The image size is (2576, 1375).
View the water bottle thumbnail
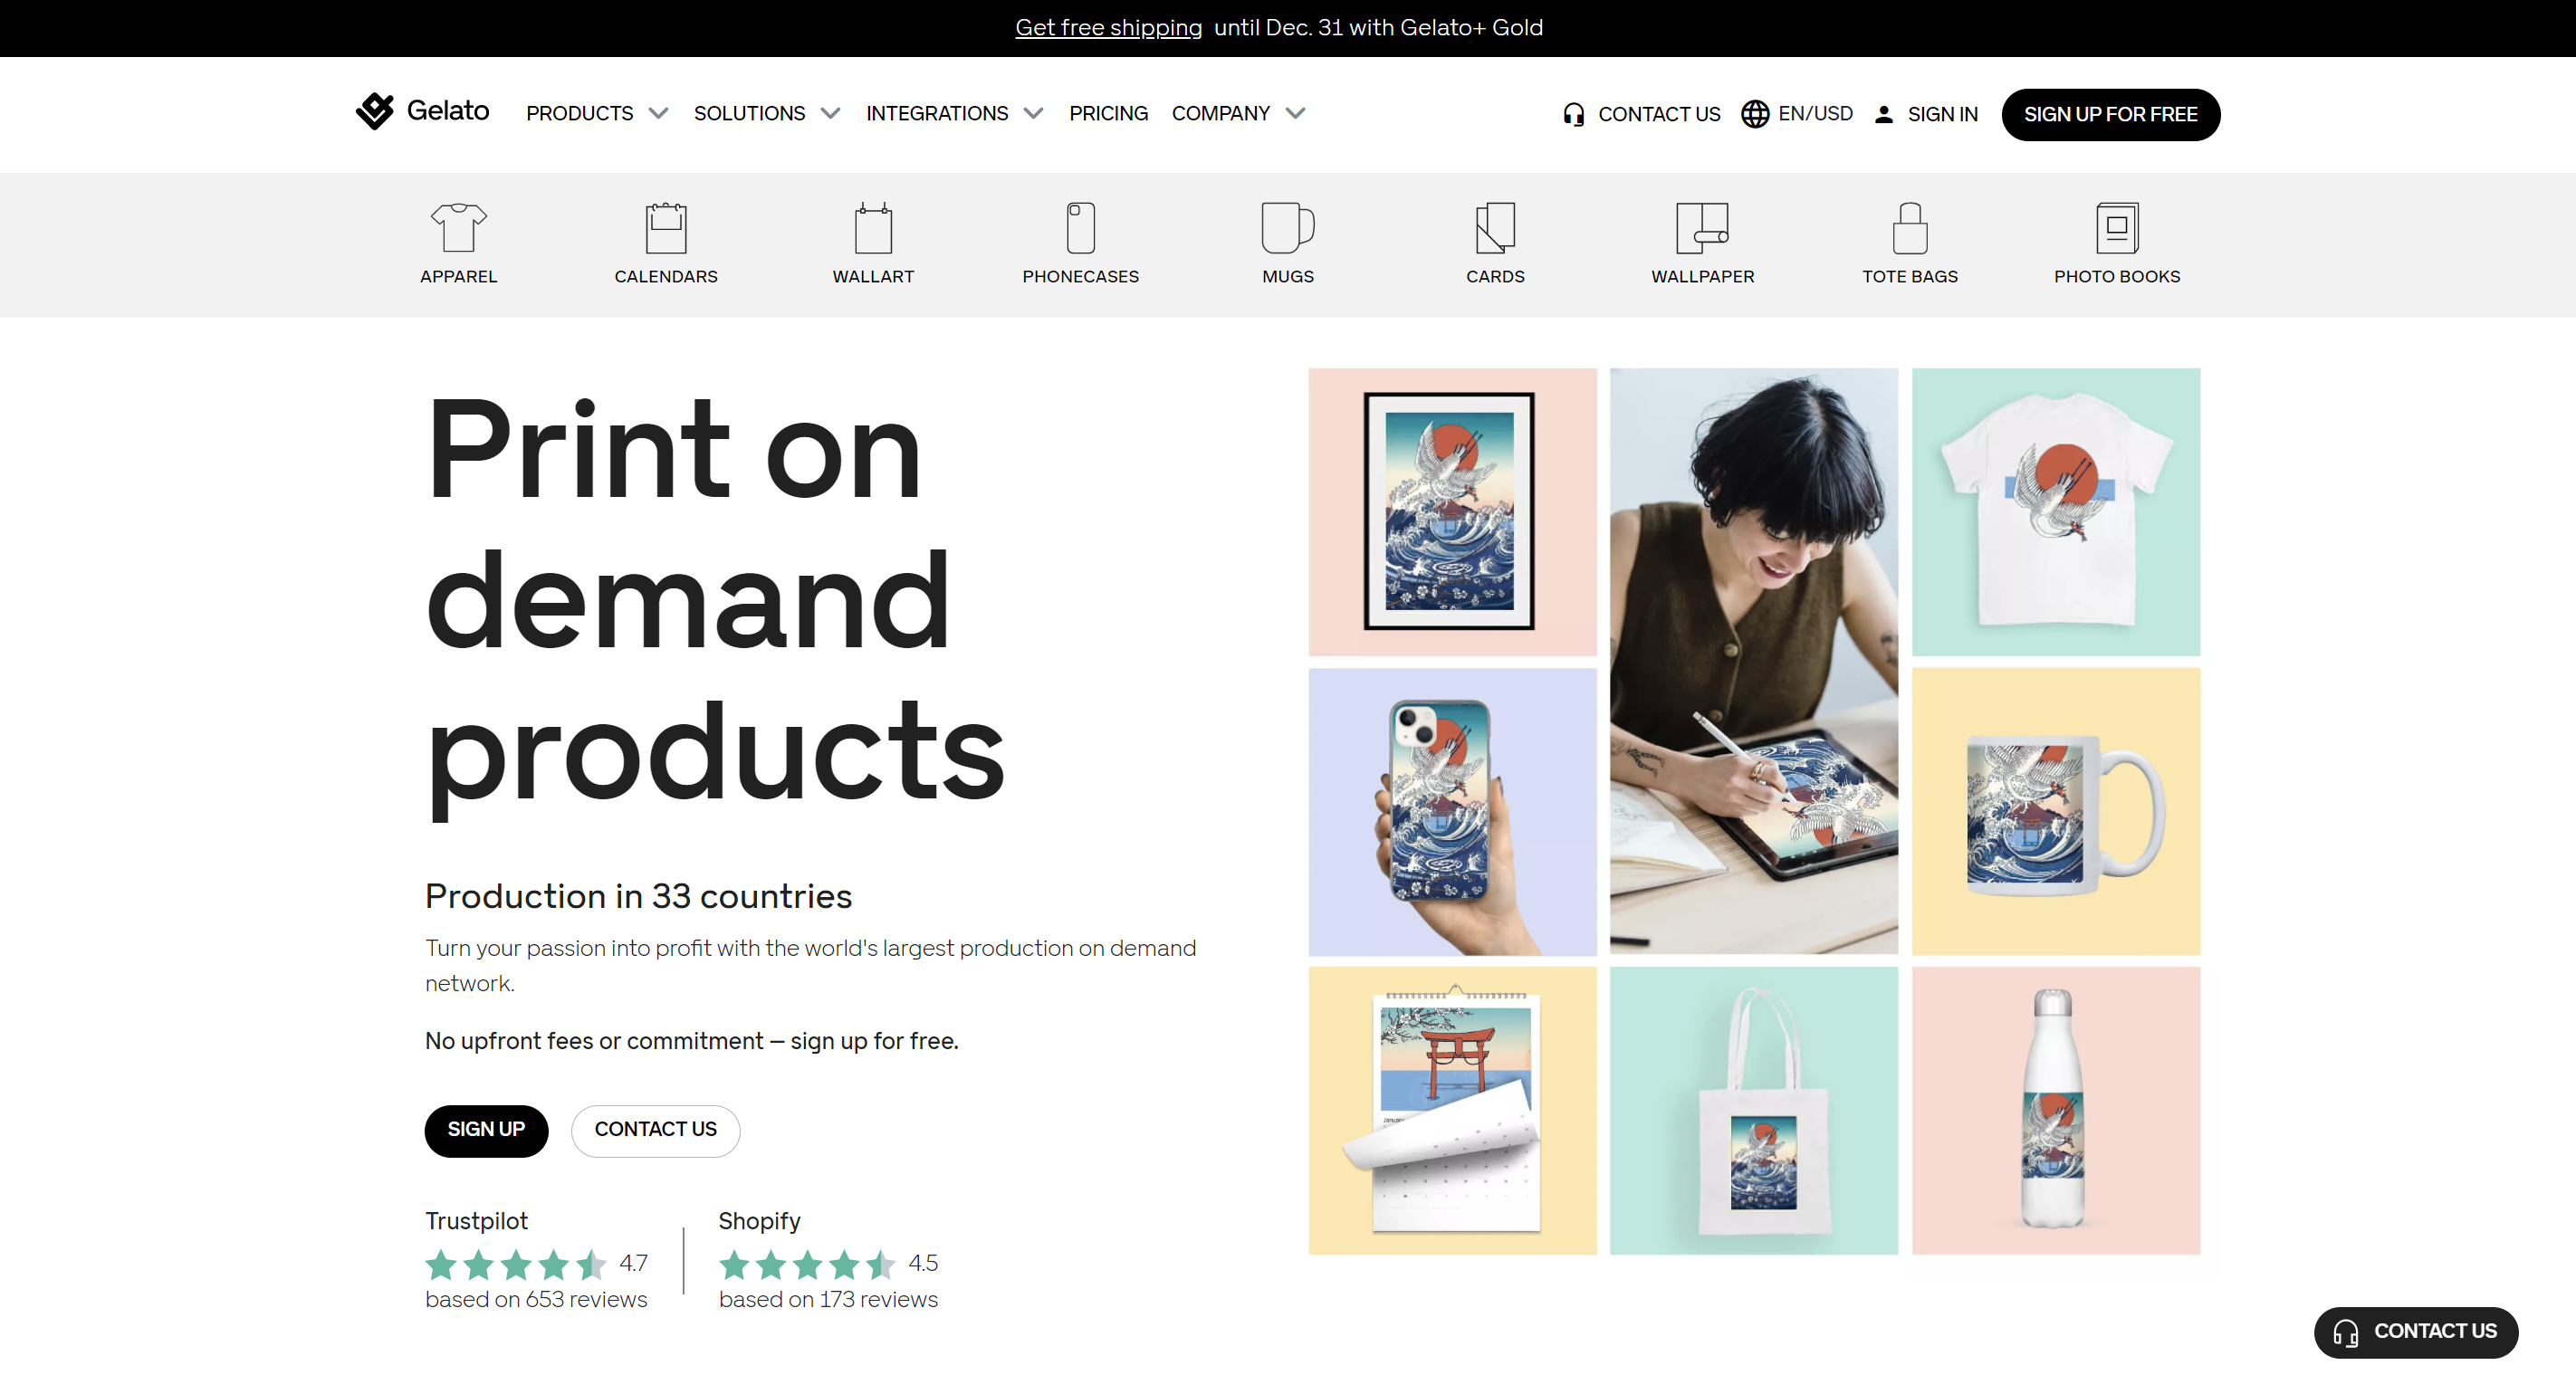click(x=2055, y=1110)
